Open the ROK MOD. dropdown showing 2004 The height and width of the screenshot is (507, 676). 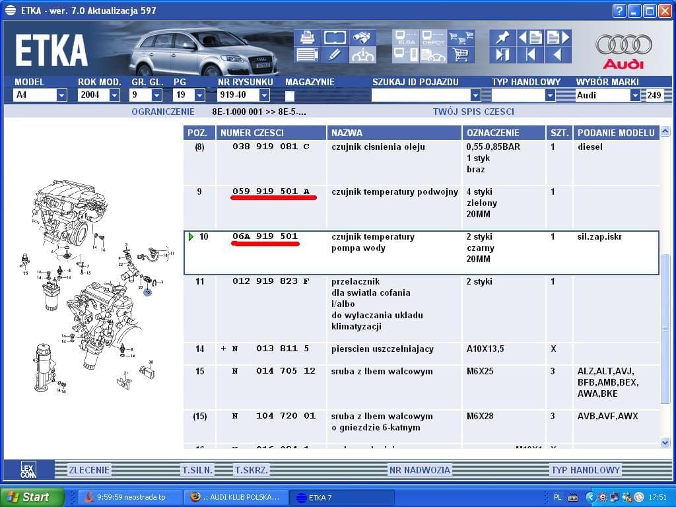click(x=114, y=95)
